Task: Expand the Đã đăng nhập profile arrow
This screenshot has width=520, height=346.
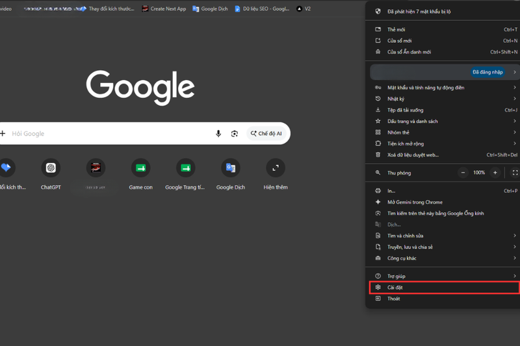Action: click(x=514, y=72)
